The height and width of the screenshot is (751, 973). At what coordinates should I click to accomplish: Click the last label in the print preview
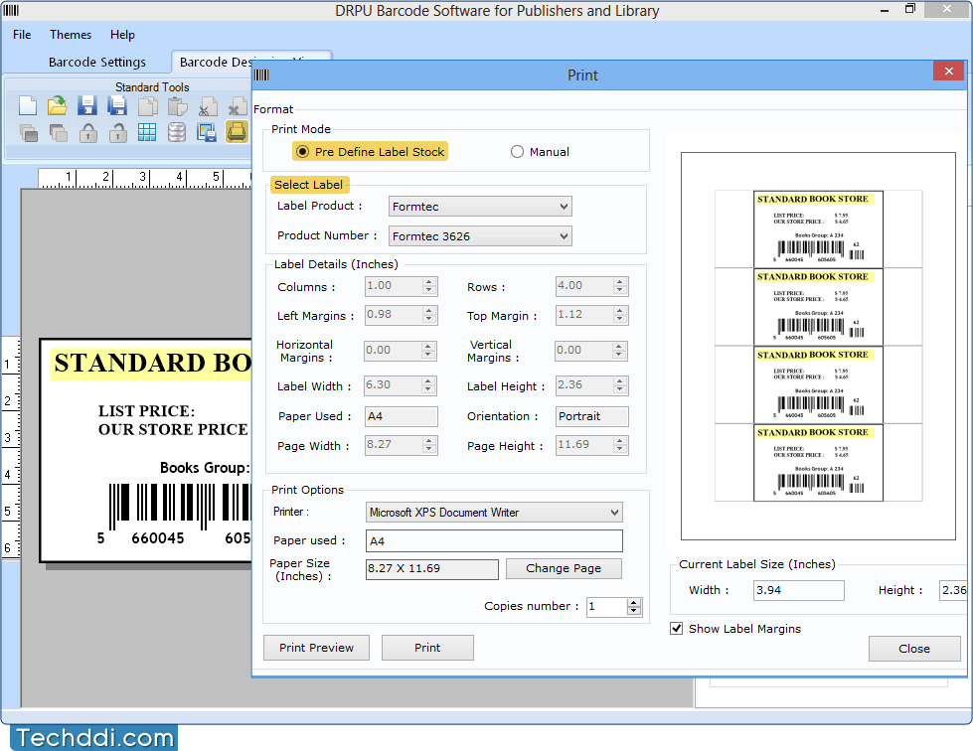point(818,463)
